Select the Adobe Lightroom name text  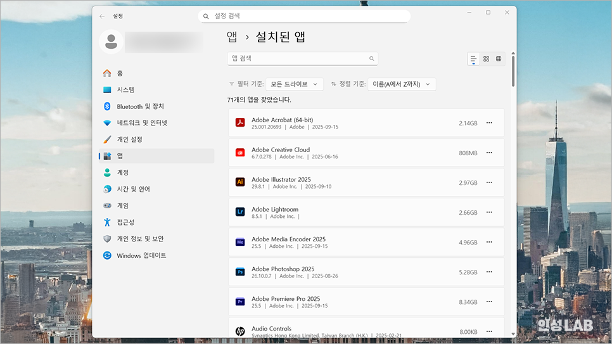(275, 210)
